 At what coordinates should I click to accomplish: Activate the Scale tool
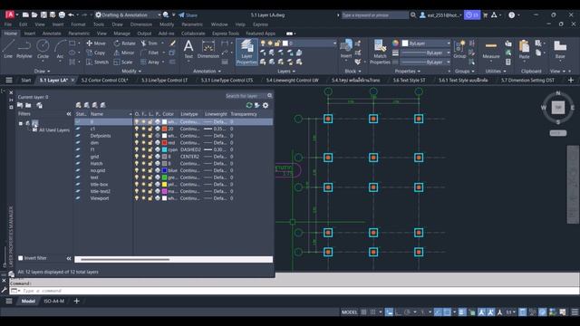pos(123,62)
